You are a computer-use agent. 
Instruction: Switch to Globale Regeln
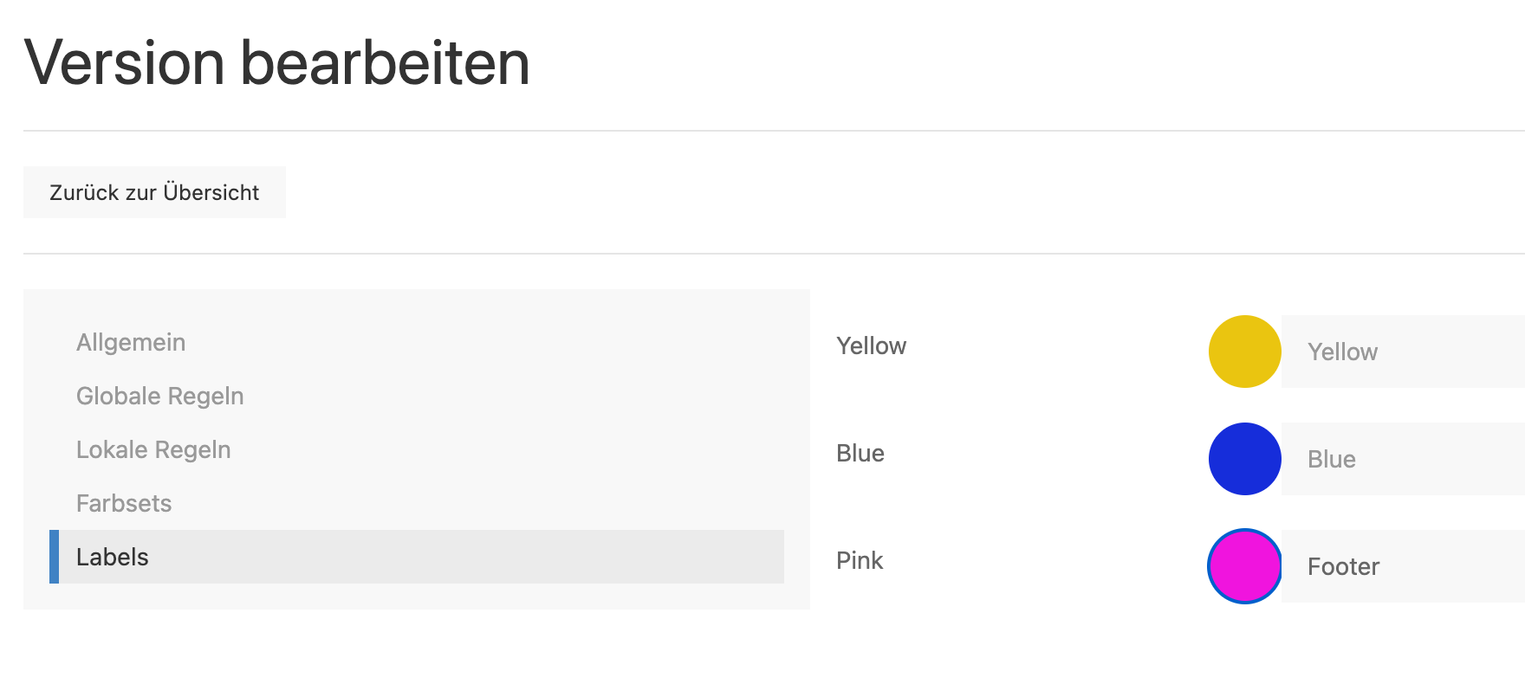coord(160,397)
